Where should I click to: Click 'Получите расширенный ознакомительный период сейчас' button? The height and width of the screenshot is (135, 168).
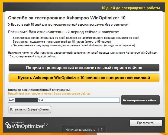click(x=84, y=68)
